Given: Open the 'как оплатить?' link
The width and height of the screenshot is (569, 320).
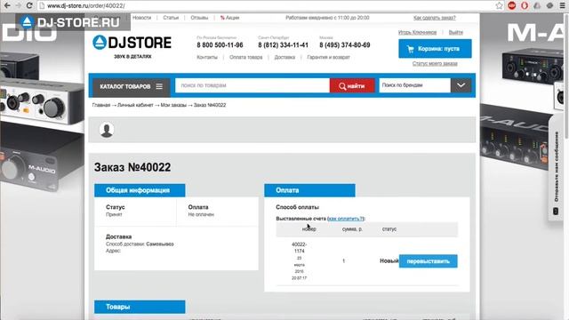Looking at the screenshot, I should (346, 219).
